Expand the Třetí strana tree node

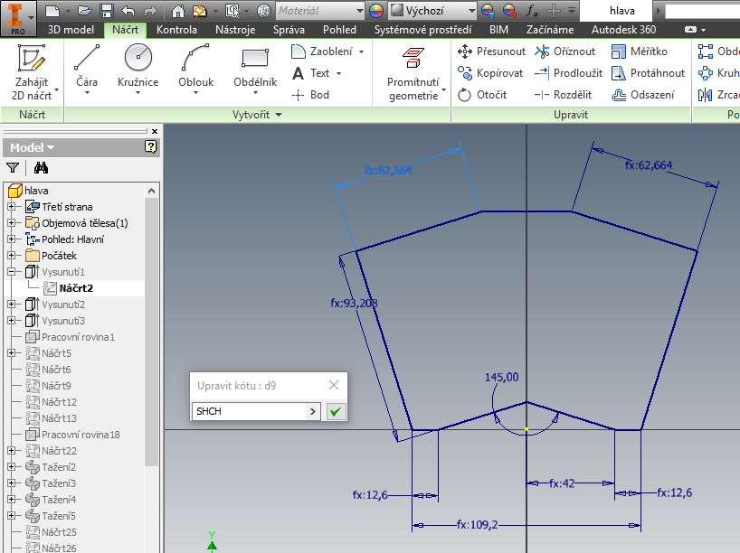click(x=12, y=207)
